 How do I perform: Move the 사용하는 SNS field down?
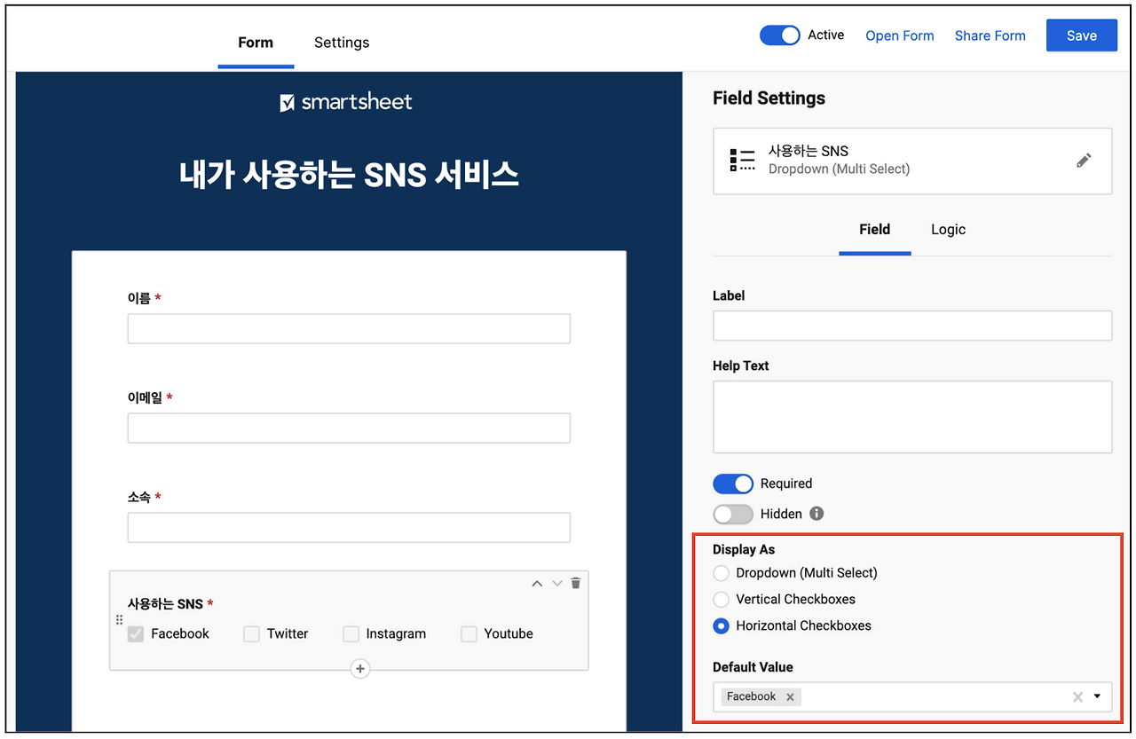coord(557,584)
